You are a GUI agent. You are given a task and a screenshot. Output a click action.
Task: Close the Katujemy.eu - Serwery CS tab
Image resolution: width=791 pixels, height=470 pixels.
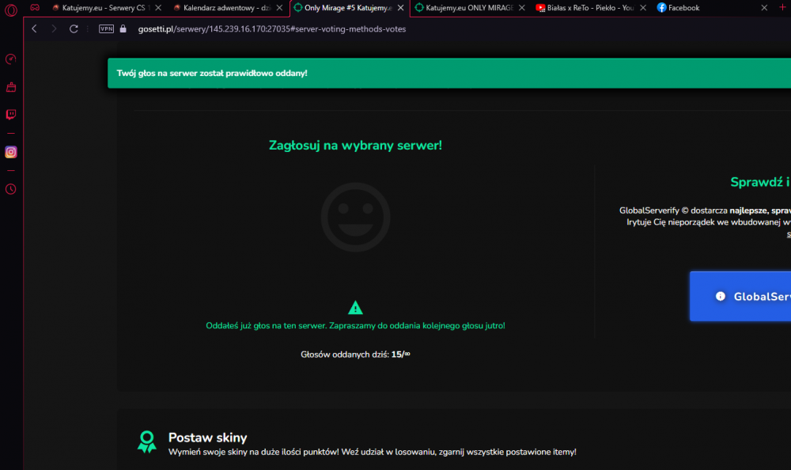click(x=158, y=8)
